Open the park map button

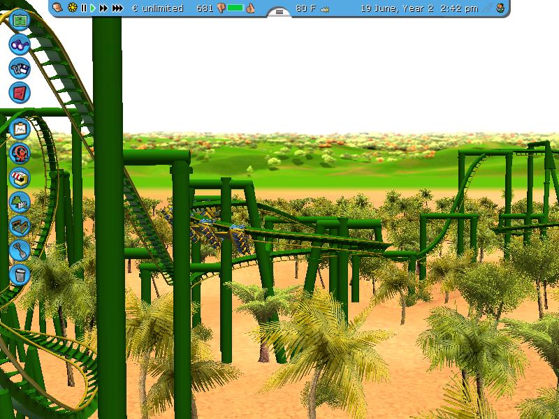20,20
